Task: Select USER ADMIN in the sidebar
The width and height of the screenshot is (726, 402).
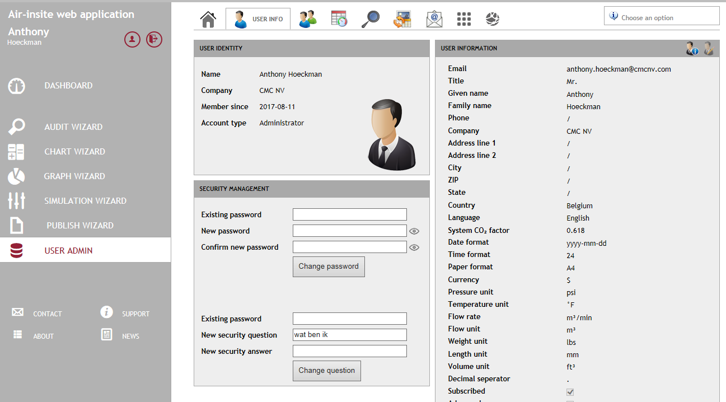Action: [85, 250]
